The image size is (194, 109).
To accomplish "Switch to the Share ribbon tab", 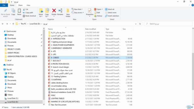I will 20,5.
